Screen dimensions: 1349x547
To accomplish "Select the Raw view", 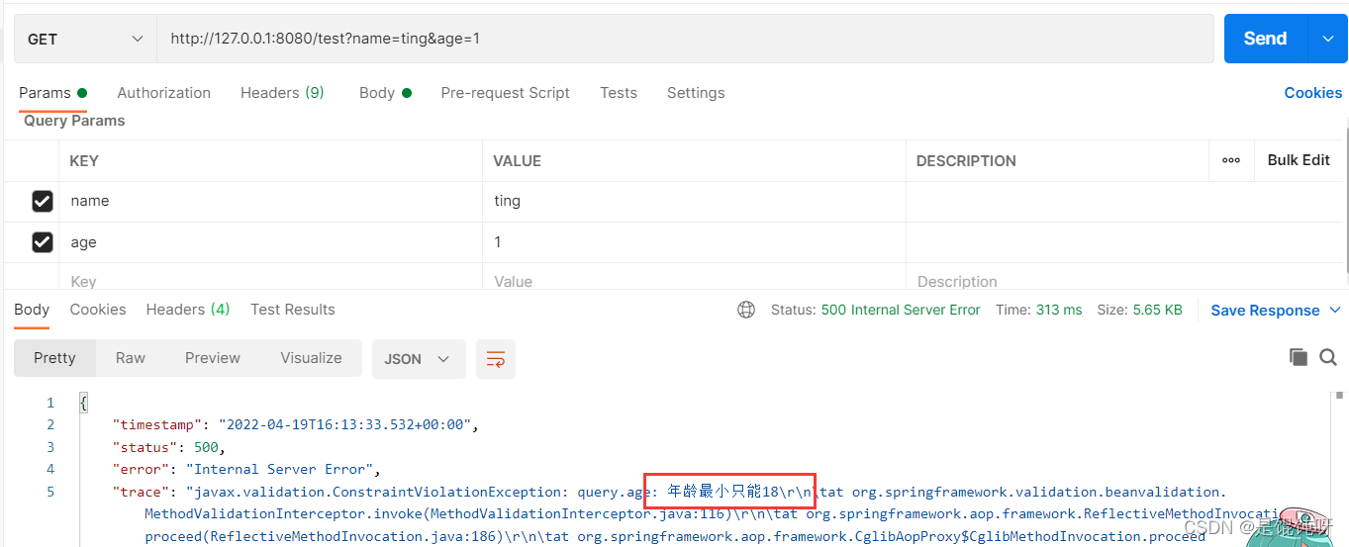I will (131, 358).
